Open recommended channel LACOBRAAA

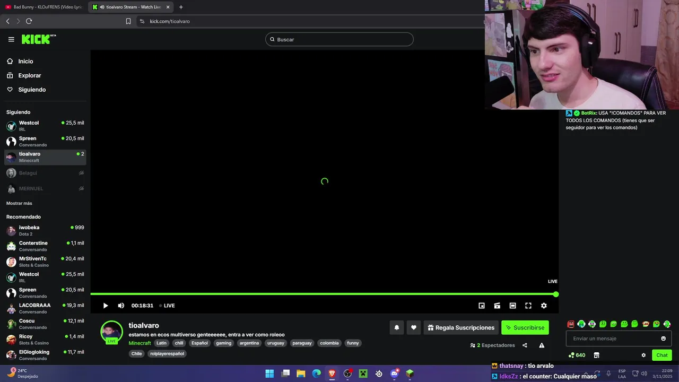[45, 308]
